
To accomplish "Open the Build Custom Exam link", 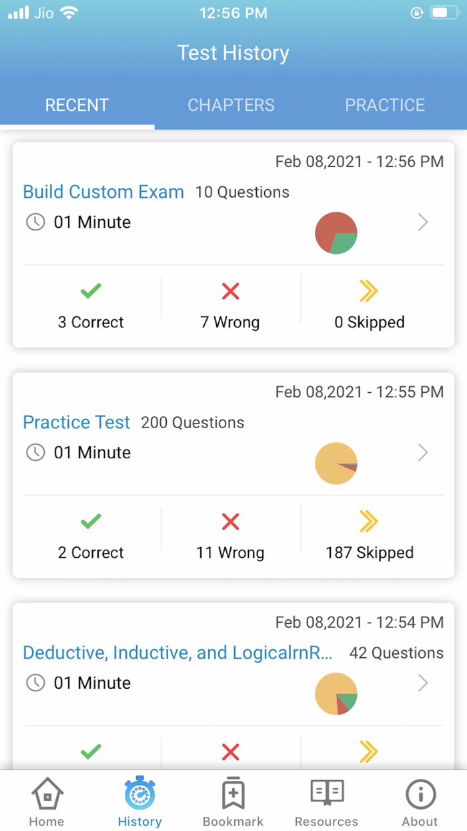I will [x=103, y=192].
